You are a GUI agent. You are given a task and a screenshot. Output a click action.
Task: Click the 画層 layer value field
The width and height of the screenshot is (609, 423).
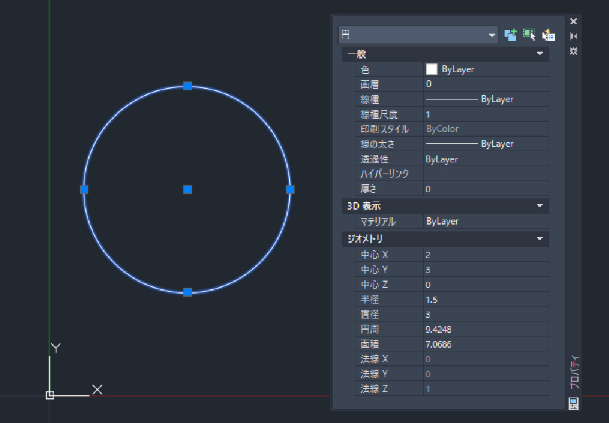pos(486,84)
